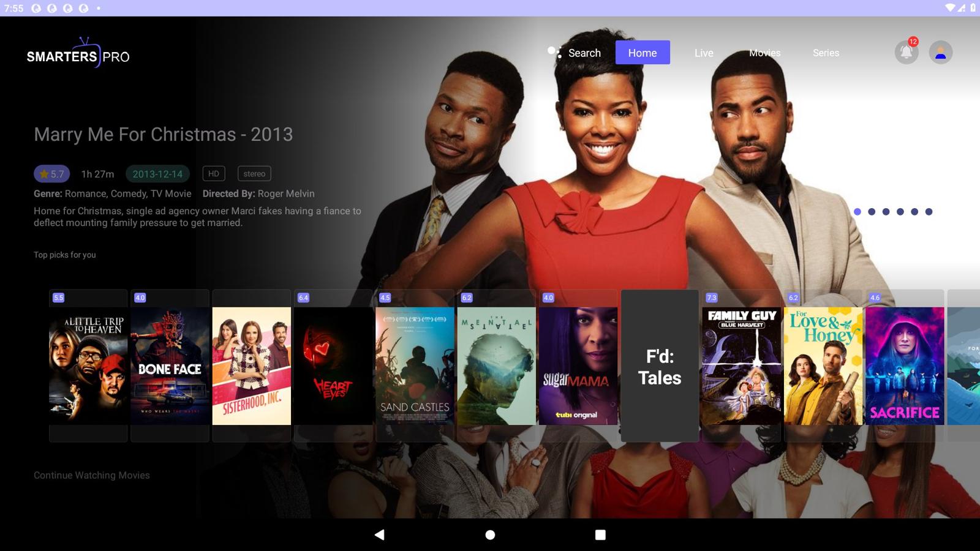Click the Continue Watching Movies heading
The image size is (980, 551).
[x=91, y=475]
